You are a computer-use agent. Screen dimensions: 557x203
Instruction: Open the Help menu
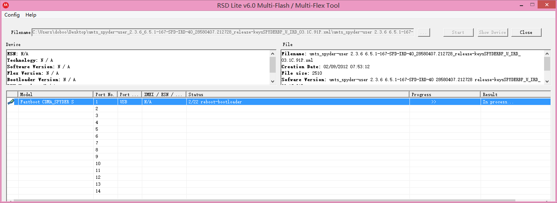click(x=31, y=15)
